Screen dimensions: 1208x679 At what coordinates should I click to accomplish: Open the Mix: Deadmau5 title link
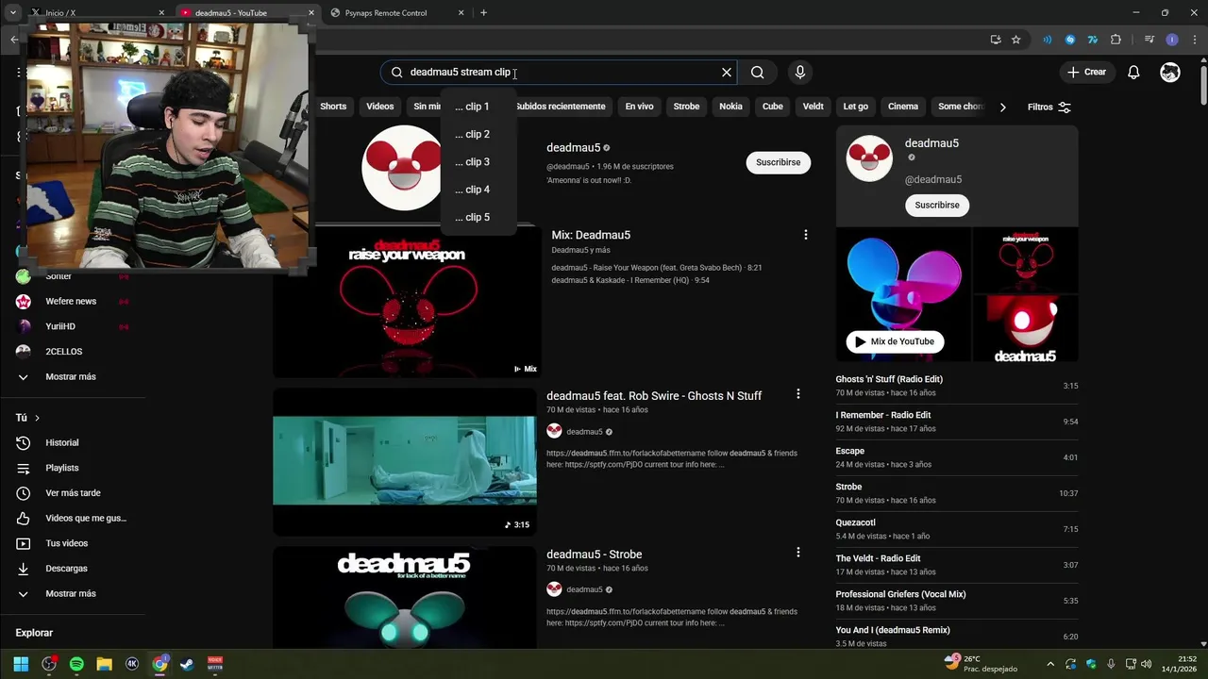click(591, 235)
